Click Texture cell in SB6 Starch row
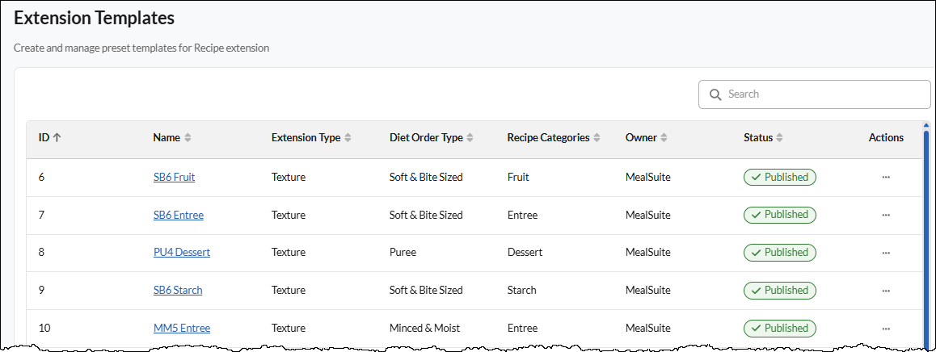Image resolution: width=936 pixels, height=352 pixels. 289,291
